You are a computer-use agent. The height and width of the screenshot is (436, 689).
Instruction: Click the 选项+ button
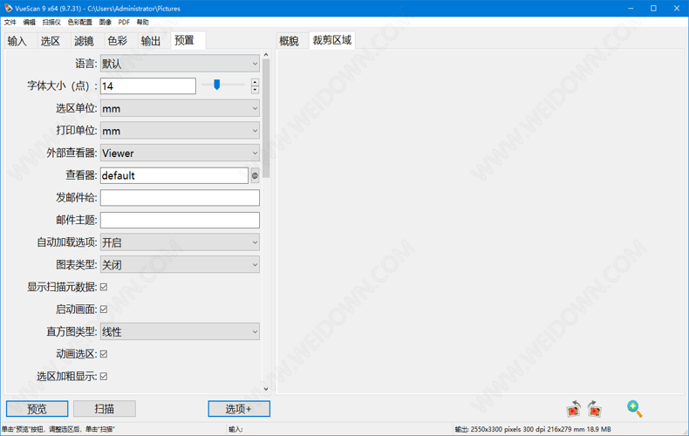pos(238,409)
